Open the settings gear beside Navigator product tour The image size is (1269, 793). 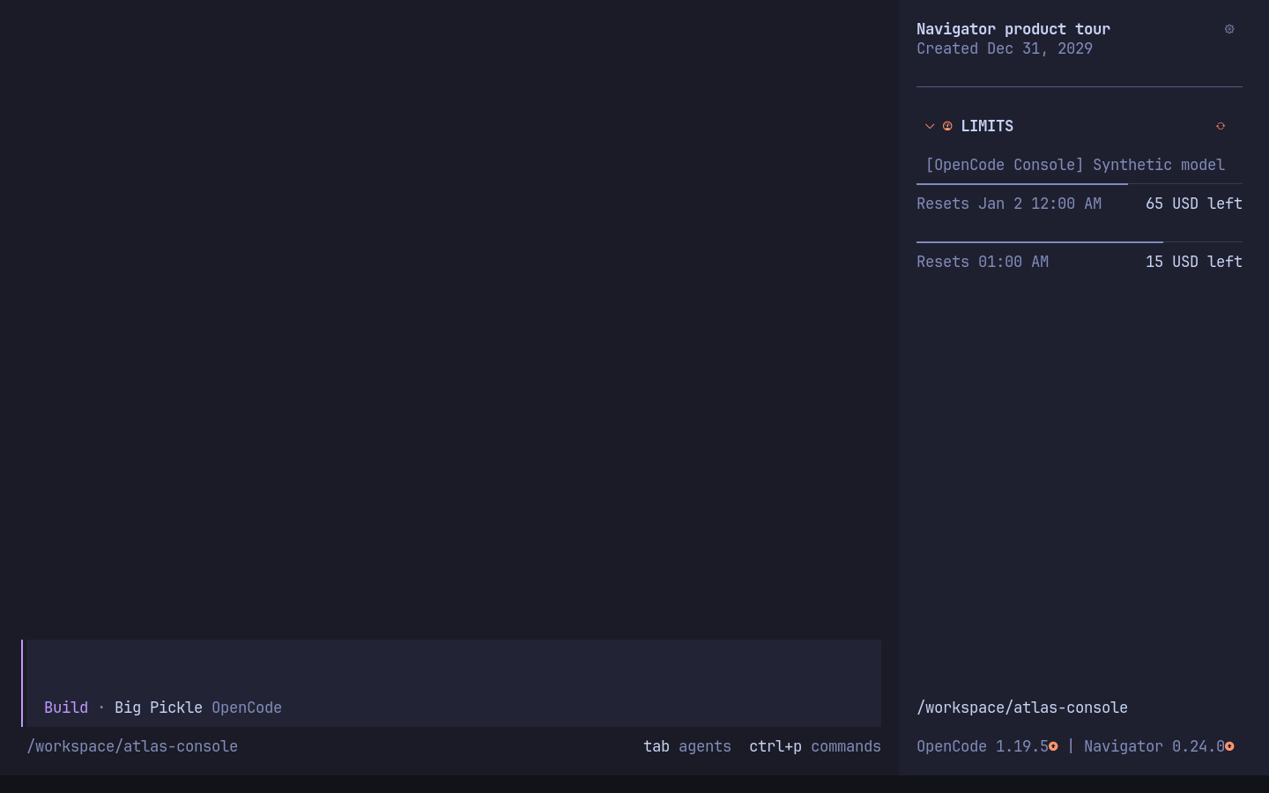coord(1229,29)
